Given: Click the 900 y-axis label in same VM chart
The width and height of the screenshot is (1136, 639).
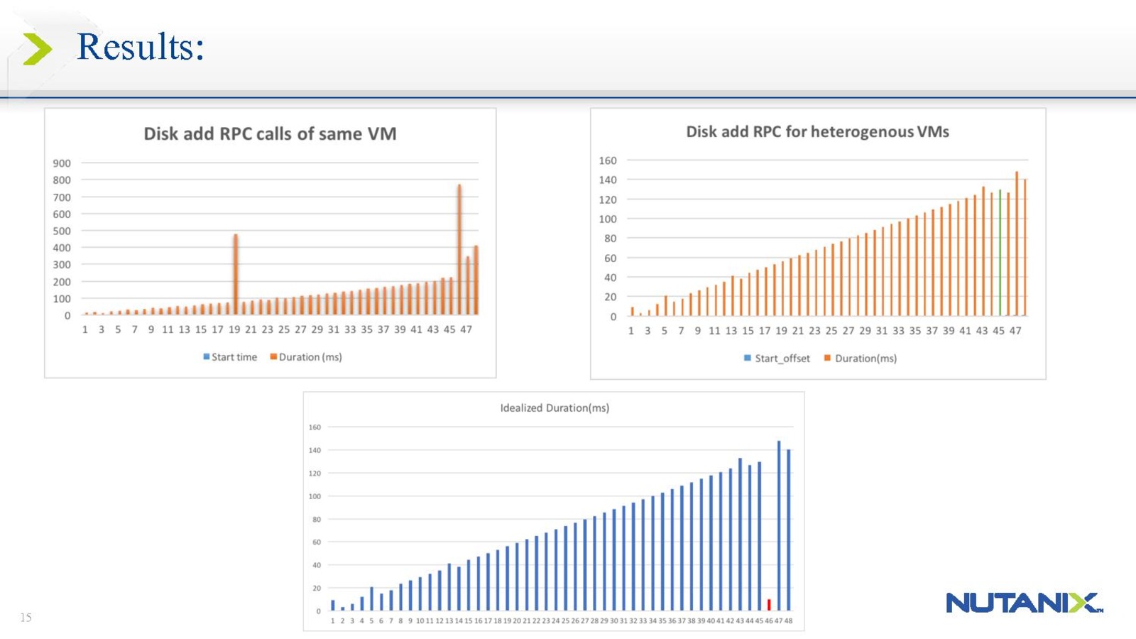Looking at the screenshot, I should point(62,163).
